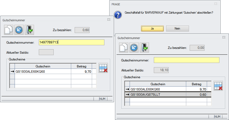Click delete-row grid icon beside single voucher list
Image resolution: width=229 pixels, height=120 pixels.
[x=103, y=68]
